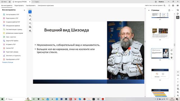Rotate page 49 clockwise

point(172,50)
